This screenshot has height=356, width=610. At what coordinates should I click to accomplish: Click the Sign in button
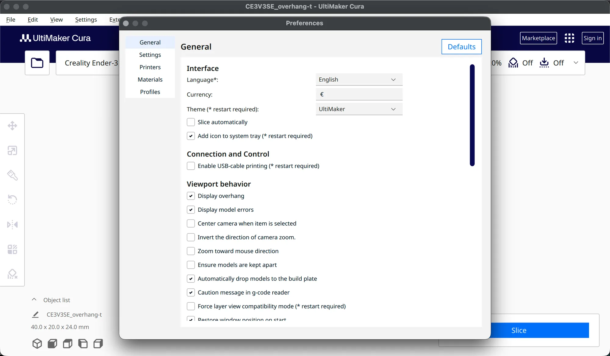(x=593, y=38)
